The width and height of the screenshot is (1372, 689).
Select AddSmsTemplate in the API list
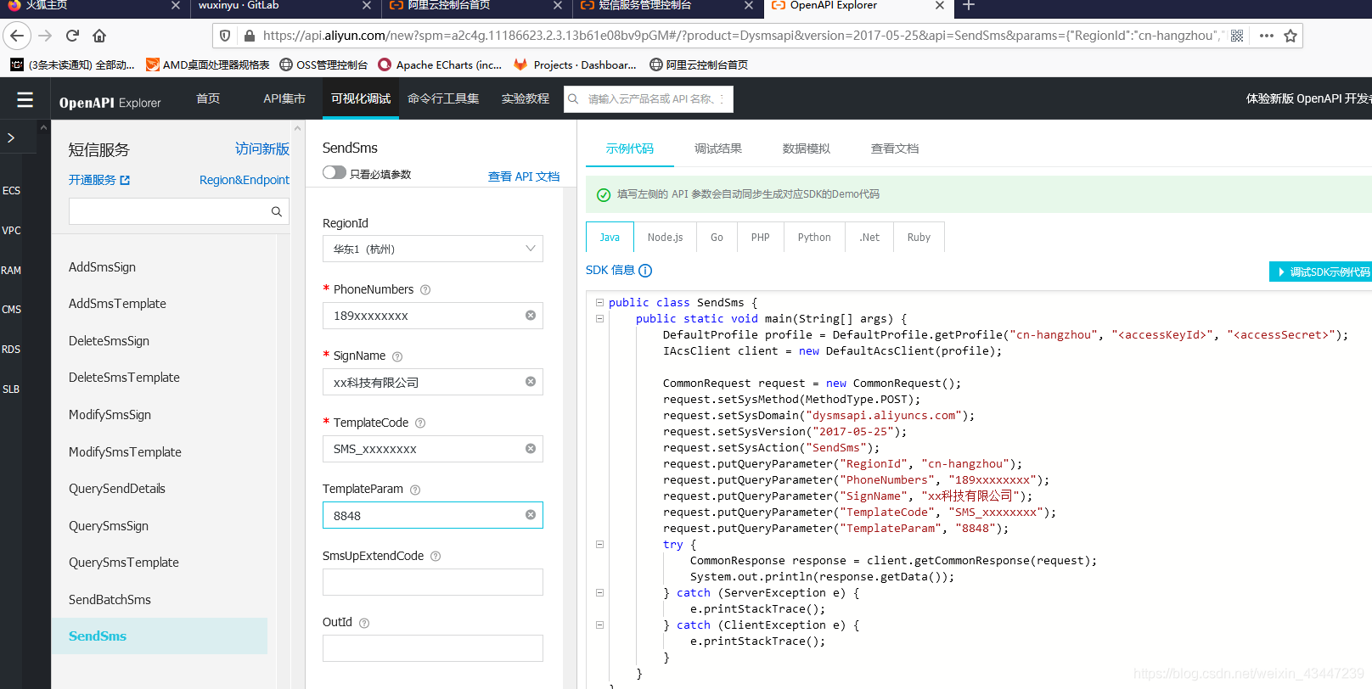pos(117,304)
